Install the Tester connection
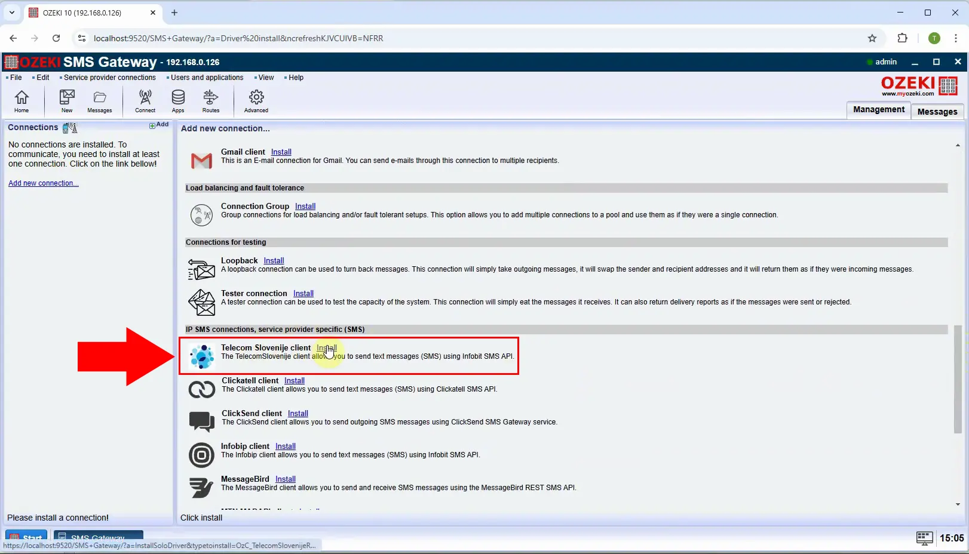Screen dimensions: 969x554 (303, 294)
